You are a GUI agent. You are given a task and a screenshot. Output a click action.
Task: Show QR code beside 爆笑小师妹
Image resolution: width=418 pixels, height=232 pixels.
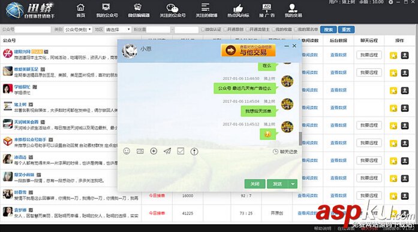tap(38, 175)
